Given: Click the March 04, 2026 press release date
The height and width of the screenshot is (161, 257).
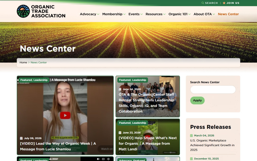Looking at the screenshot, I should [x=204, y=136].
